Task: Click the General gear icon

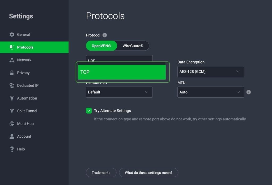Action: point(12,35)
